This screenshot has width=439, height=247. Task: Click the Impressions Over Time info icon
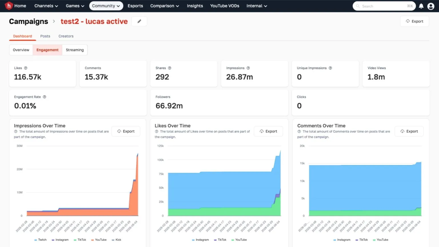16,132
